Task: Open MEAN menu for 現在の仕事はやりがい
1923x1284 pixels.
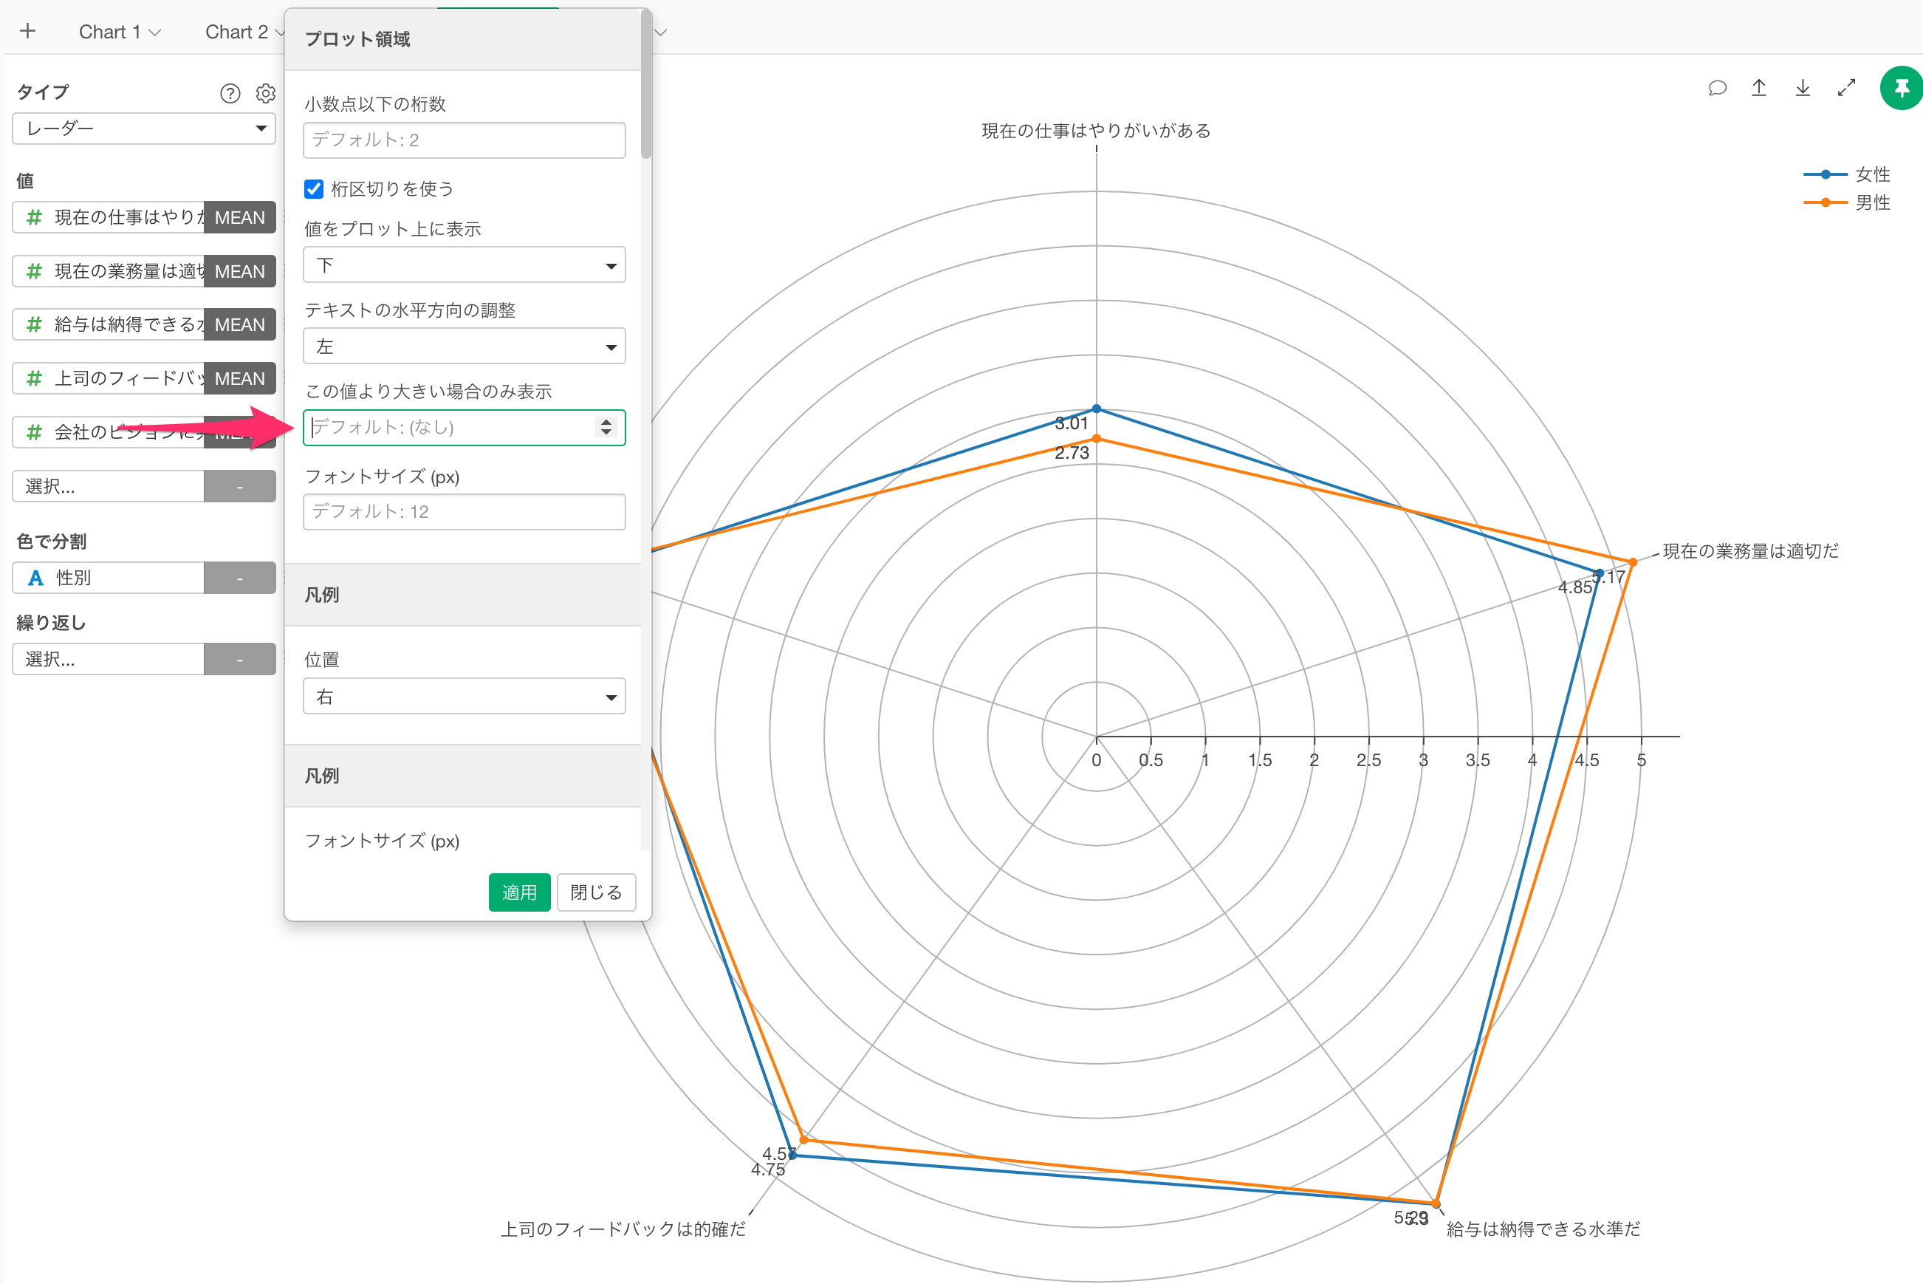Action: [240, 218]
